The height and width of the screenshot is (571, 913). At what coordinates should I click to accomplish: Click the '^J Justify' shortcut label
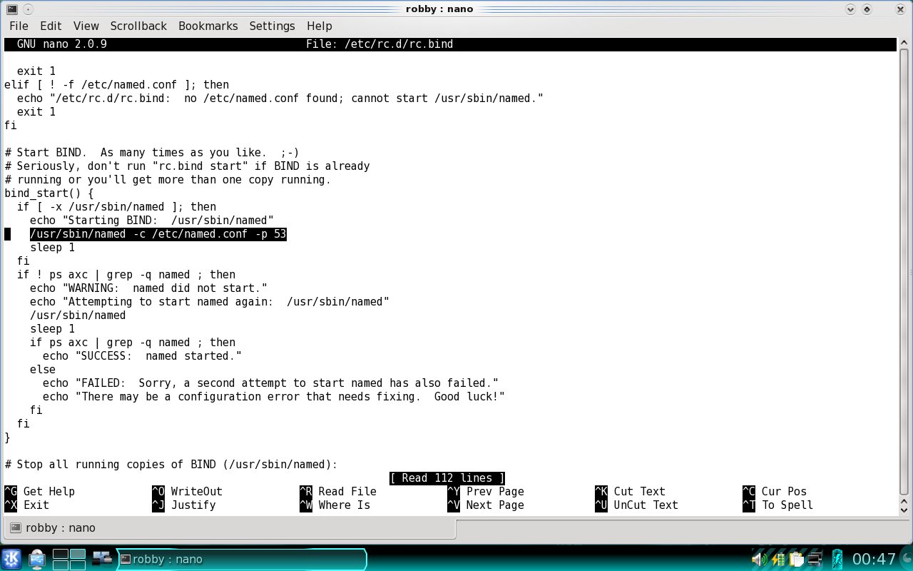point(184,505)
